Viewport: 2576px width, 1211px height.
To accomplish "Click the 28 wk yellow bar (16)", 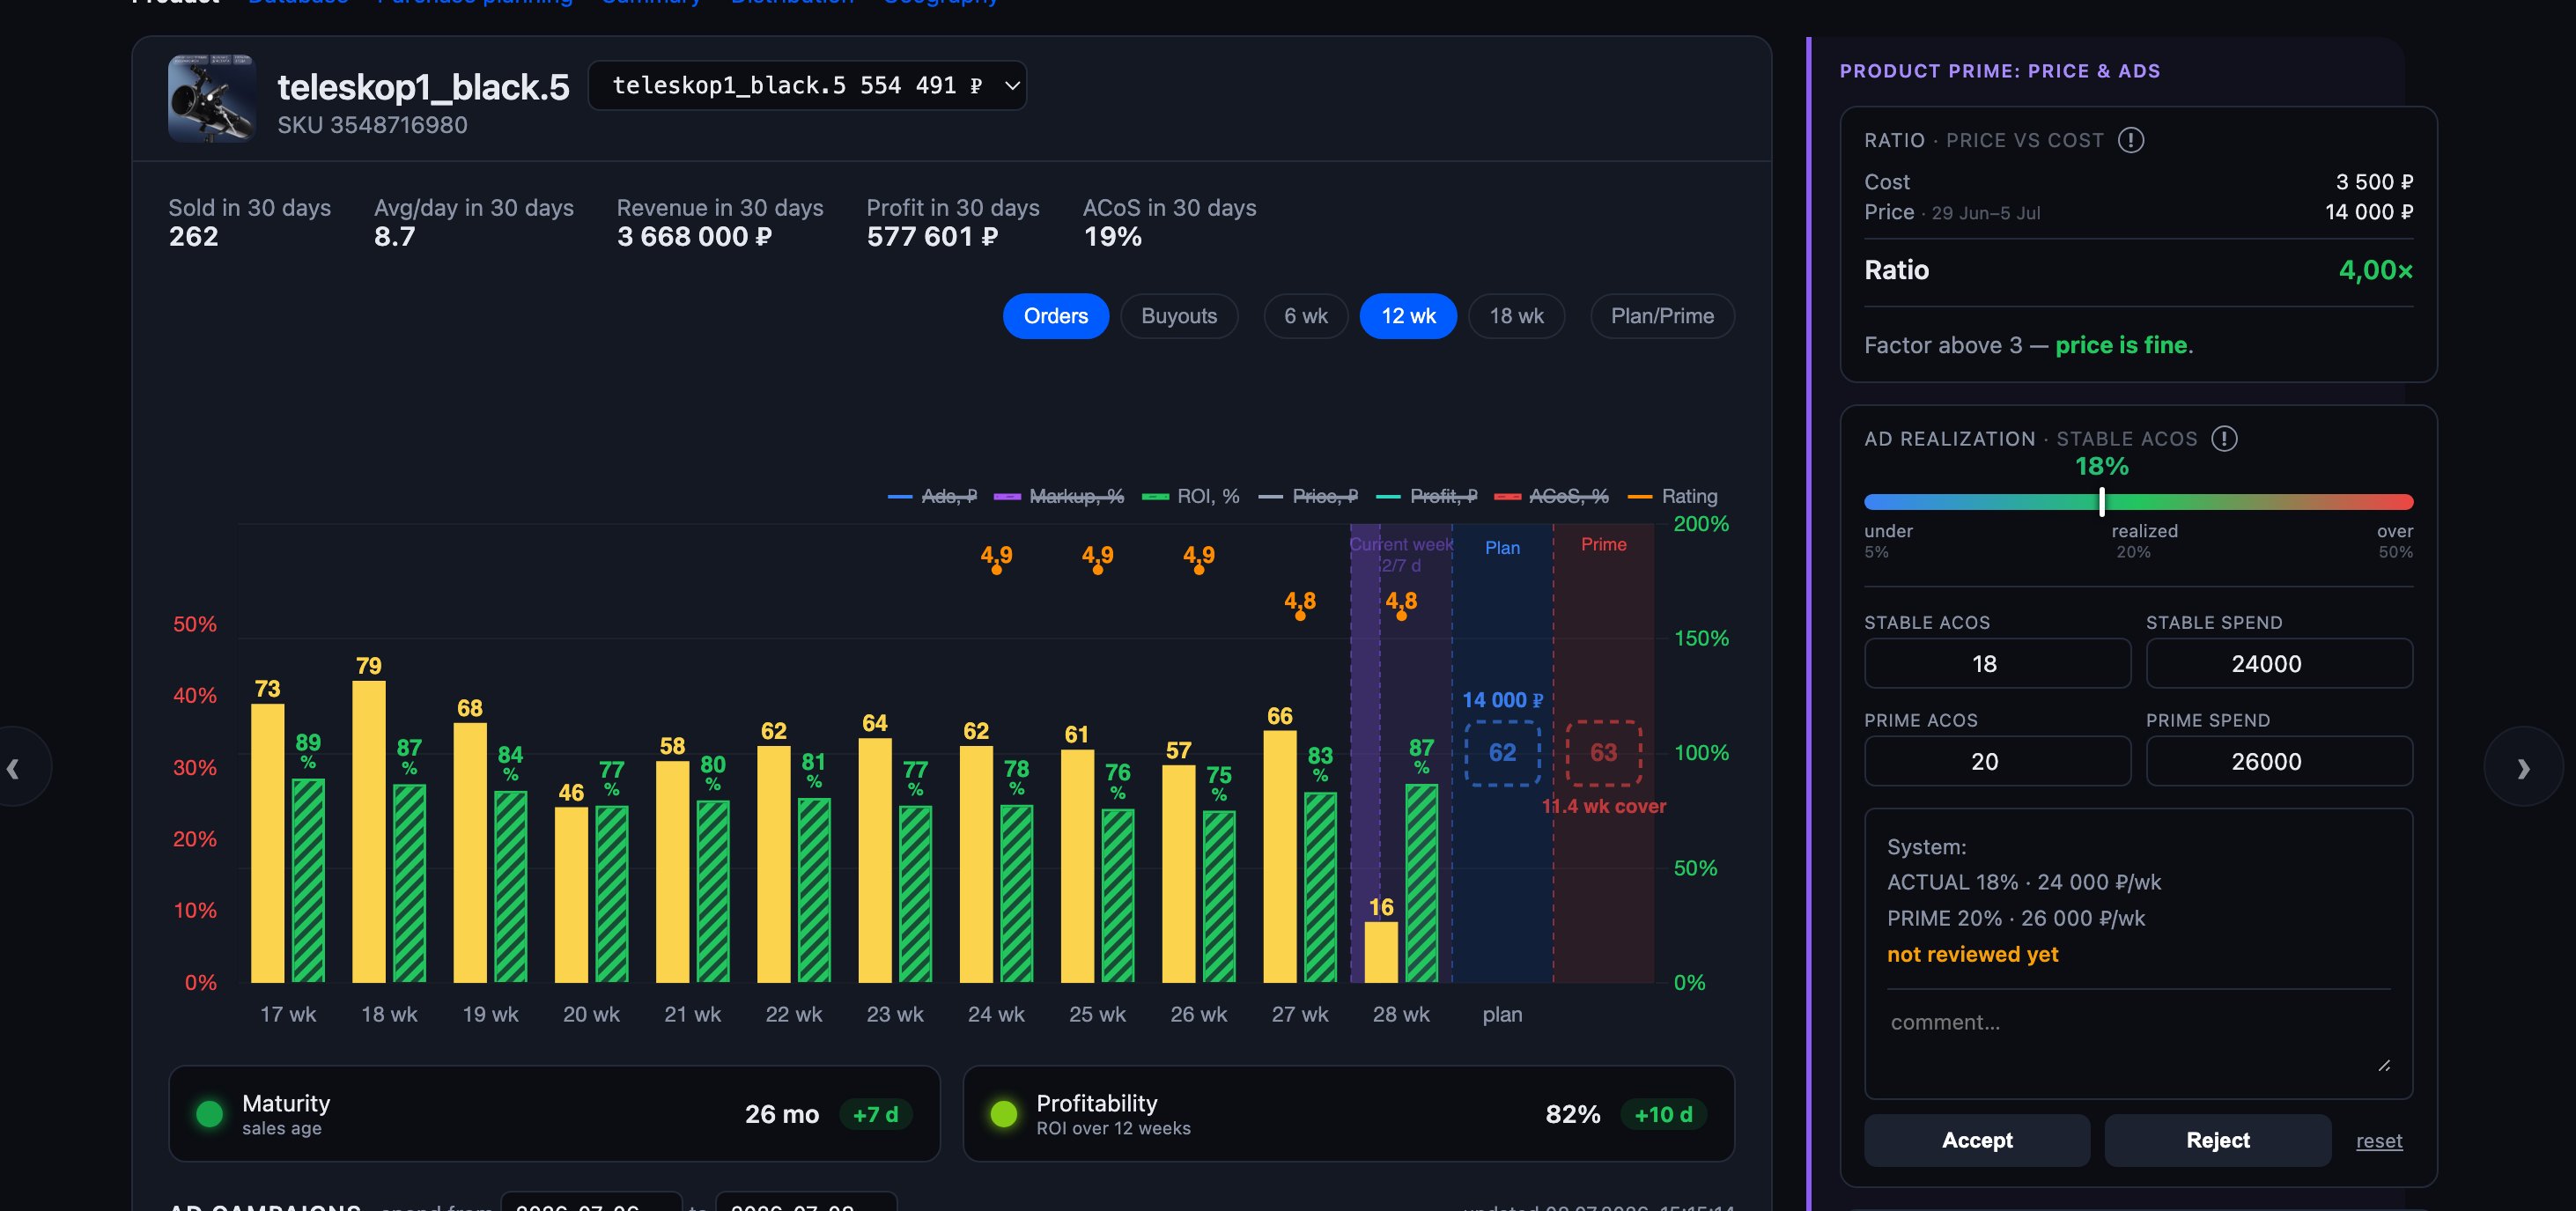I will (1381, 952).
